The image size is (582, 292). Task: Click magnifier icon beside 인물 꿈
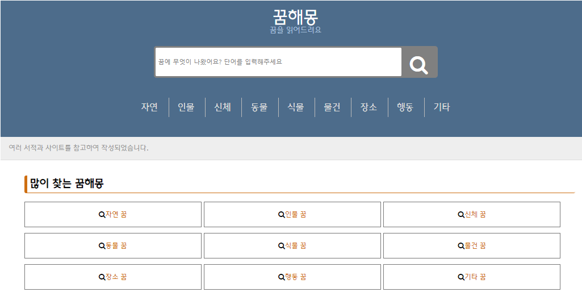coord(282,215)
